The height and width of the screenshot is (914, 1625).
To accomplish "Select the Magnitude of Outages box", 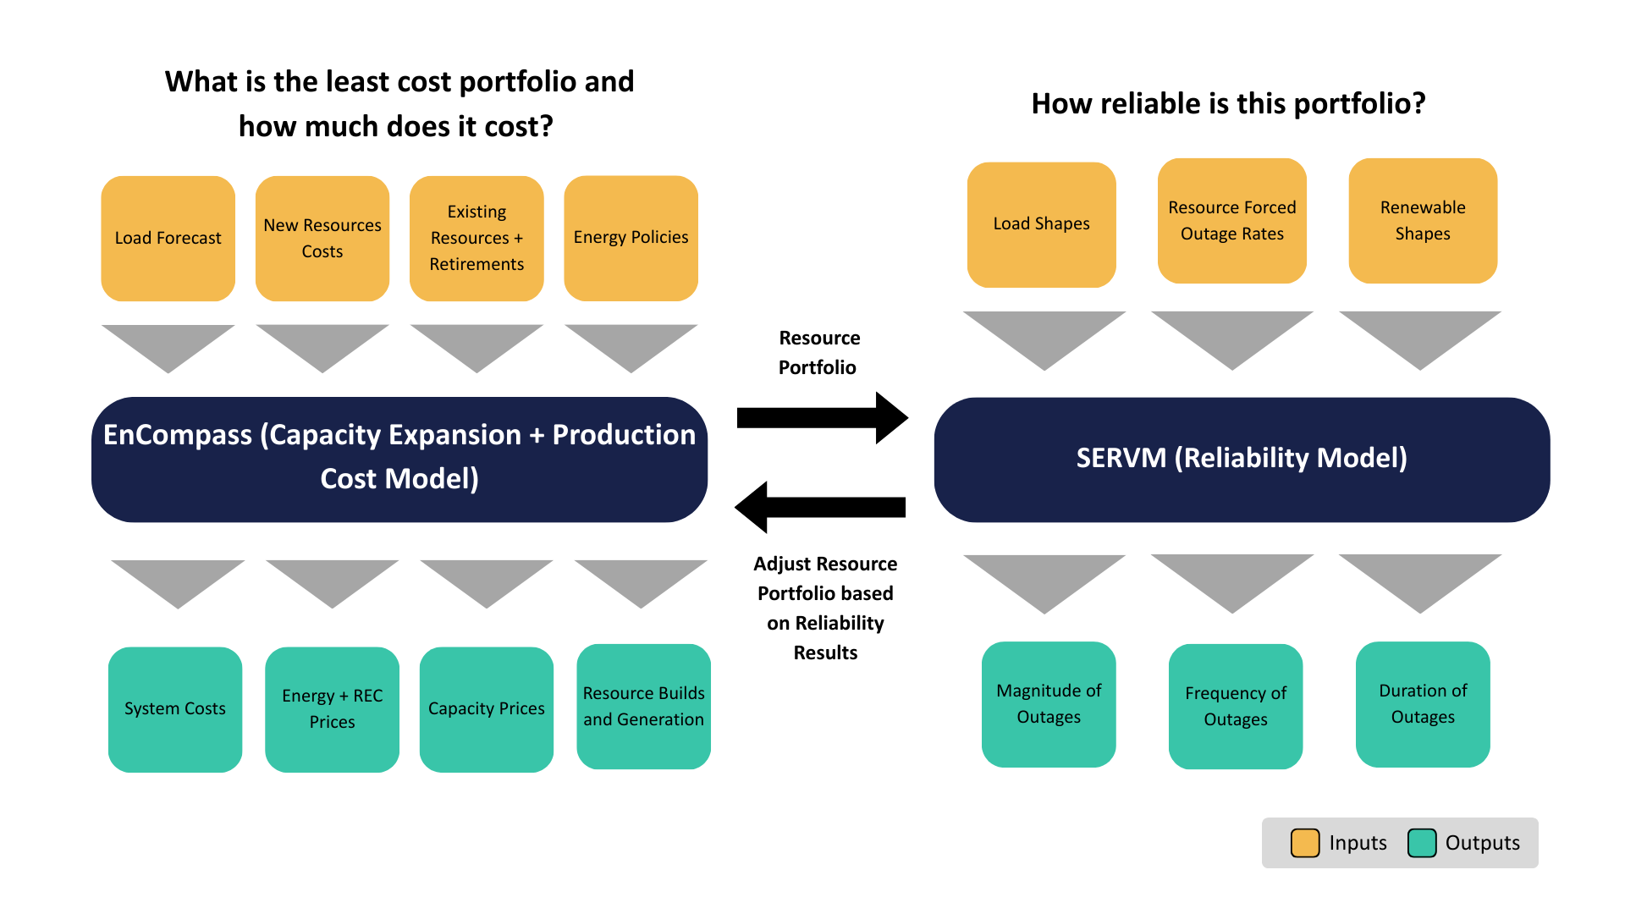I will tap(1049, 704).
